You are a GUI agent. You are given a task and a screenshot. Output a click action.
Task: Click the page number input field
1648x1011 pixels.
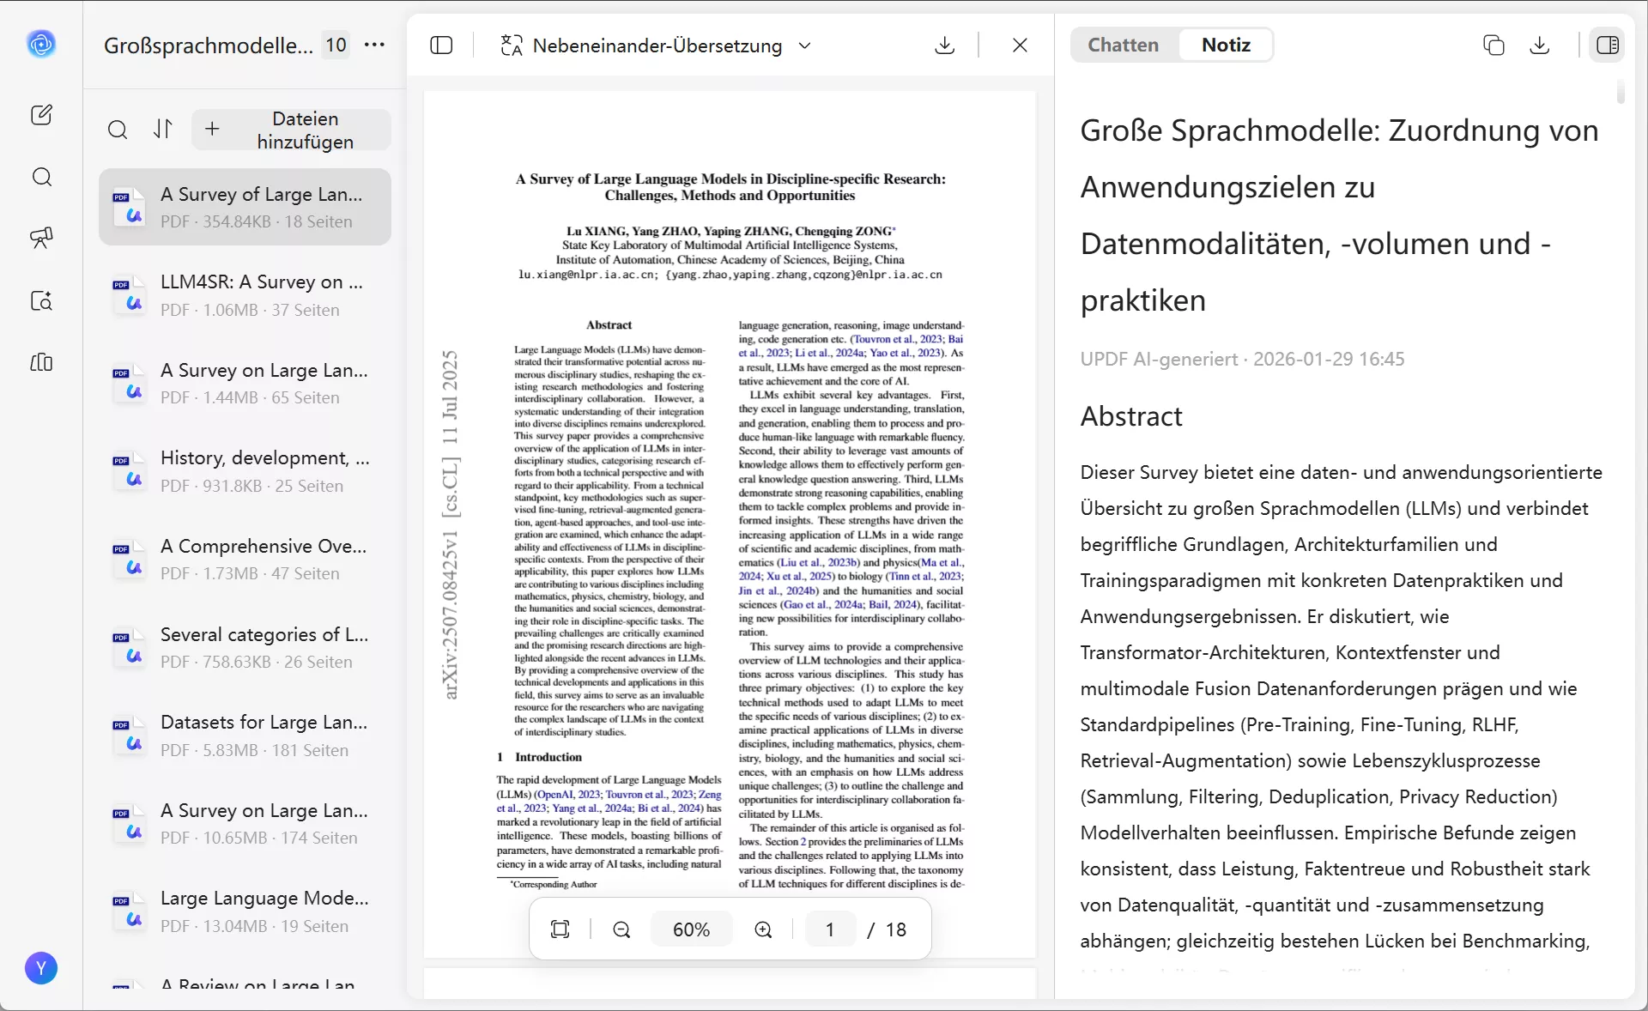tap(830, 929)
